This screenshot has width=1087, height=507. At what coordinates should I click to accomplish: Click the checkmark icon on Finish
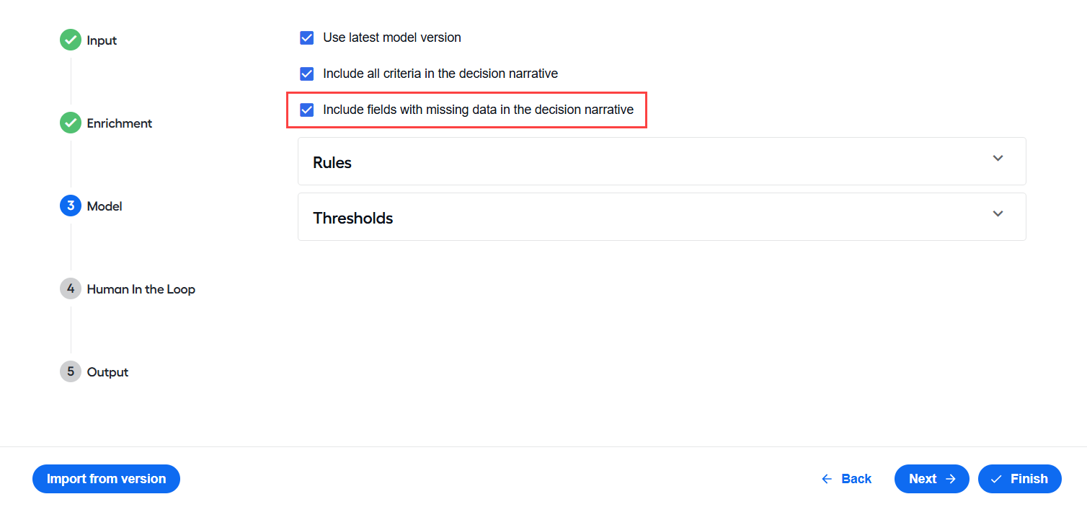[997, 479]
